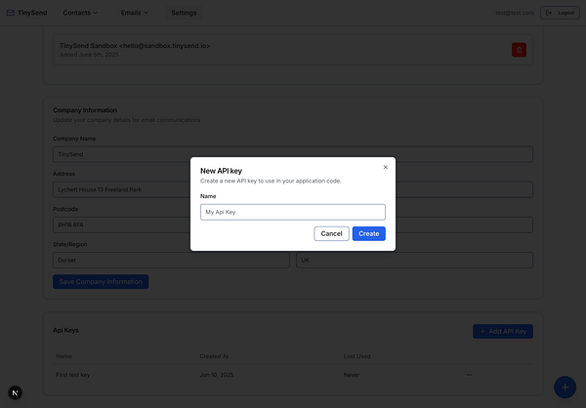586x408 pixels.
Task: Click the floating plus action button
Action: [x=565, y=388]
